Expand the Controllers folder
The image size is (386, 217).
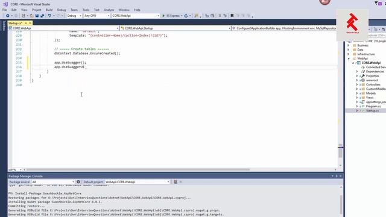[x=357, y=84]
